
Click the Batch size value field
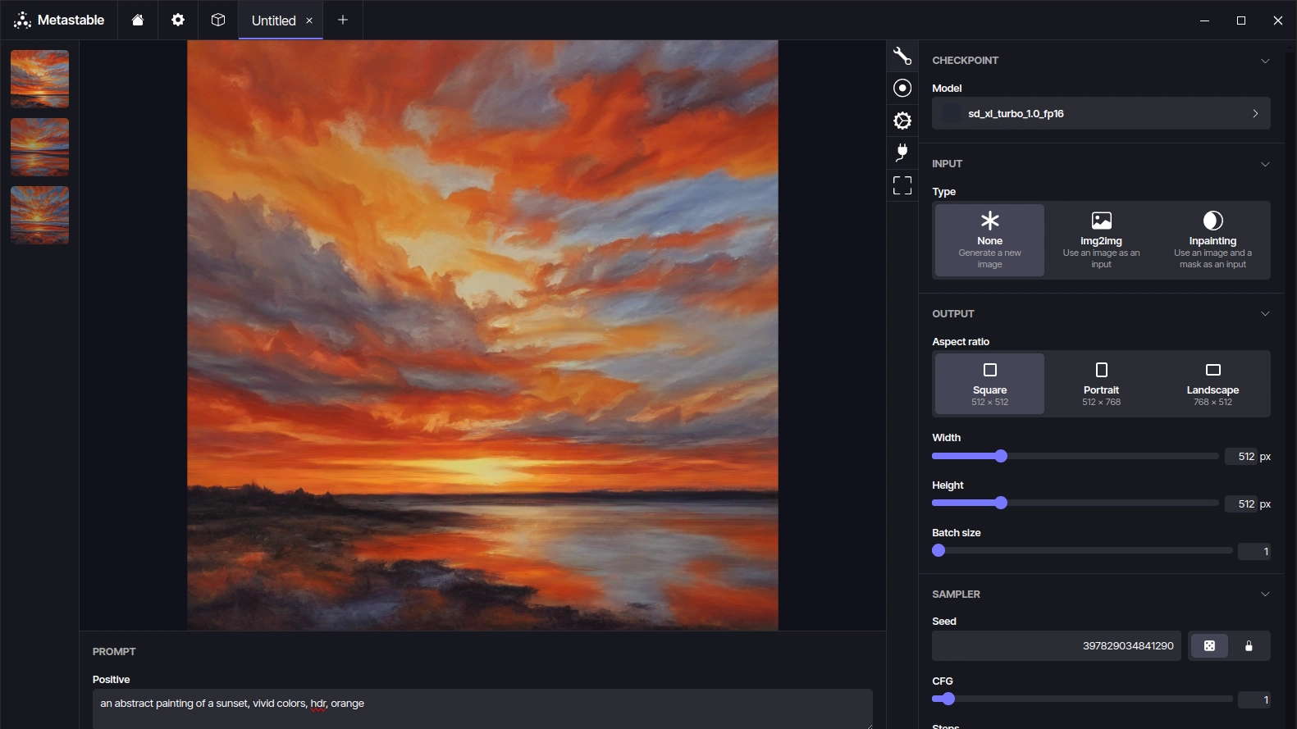tap(1254, 552)
